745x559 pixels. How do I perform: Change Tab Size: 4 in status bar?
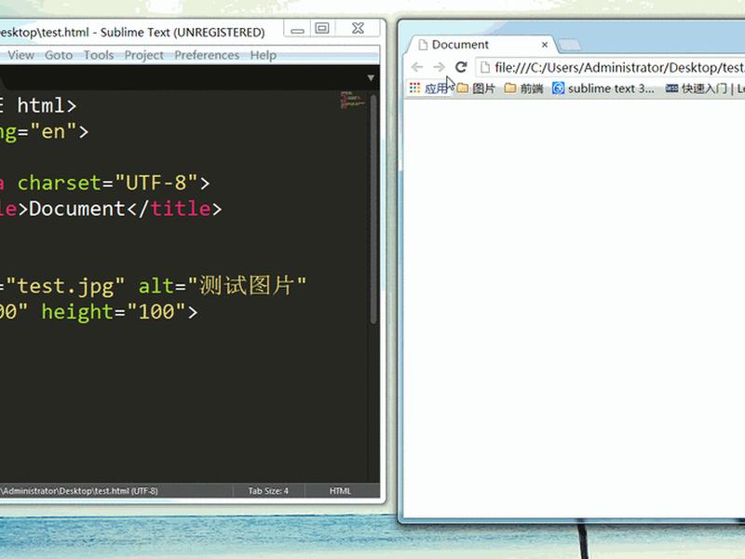[x=268, y=491]
